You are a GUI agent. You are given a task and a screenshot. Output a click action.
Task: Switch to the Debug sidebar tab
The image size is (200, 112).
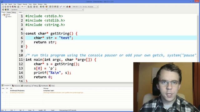14,12
